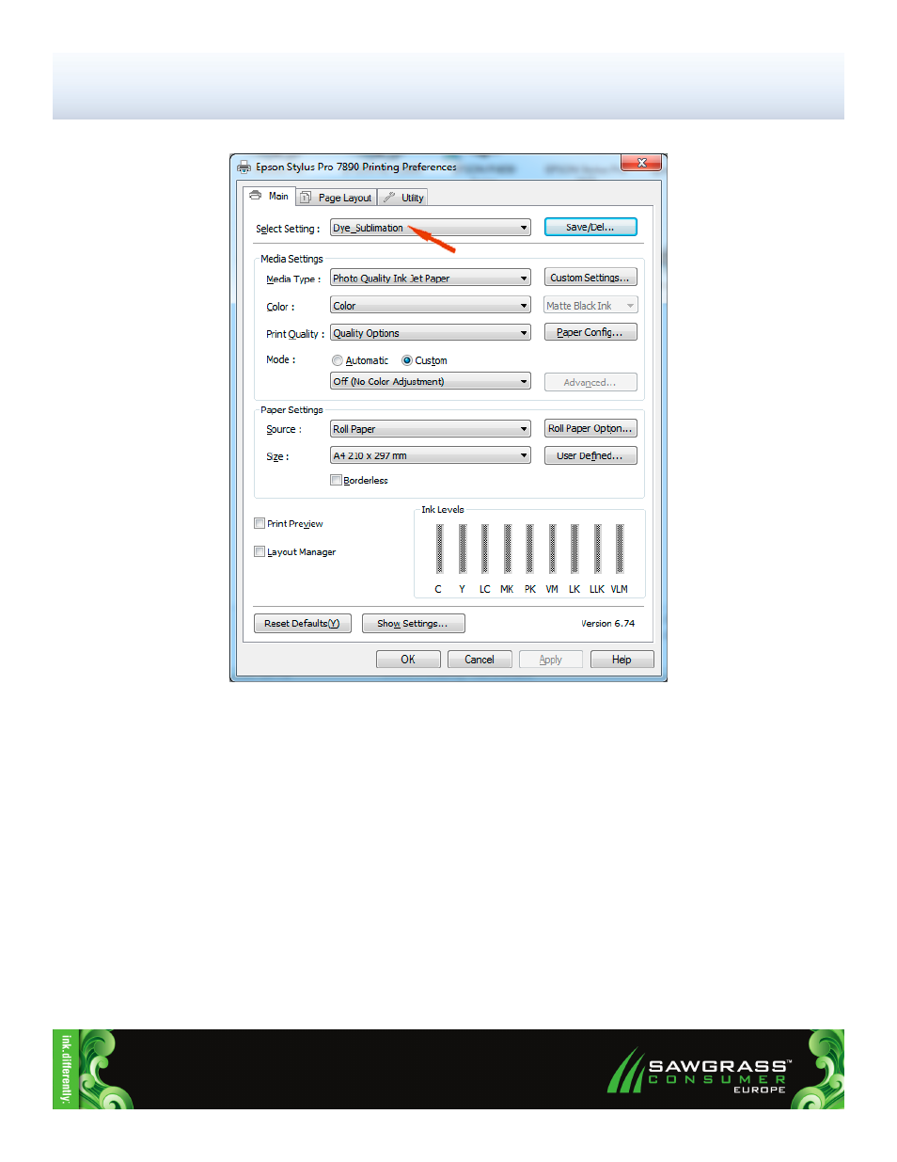Click the Version 6.74 text
897x1162 pixels.
coord(608,623)
